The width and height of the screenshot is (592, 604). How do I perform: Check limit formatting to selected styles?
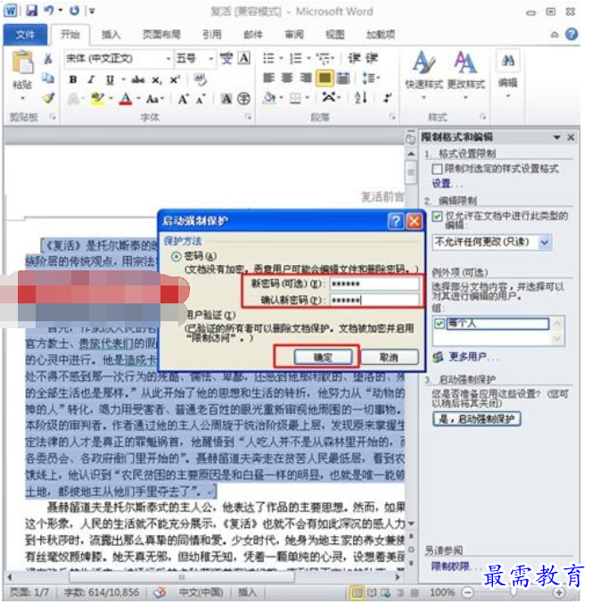(437, 170)
